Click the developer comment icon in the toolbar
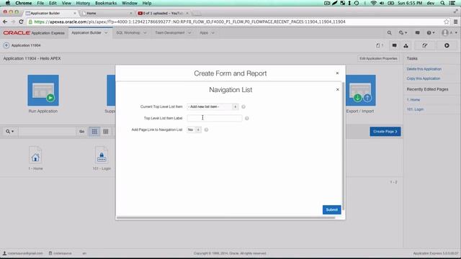461x259 pixels. [x=394, y=45]
